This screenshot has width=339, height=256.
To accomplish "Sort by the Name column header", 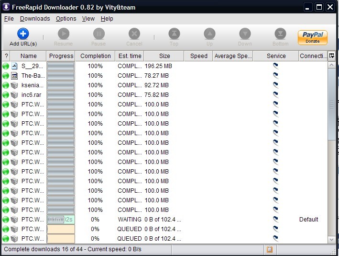I will click(28, 56).
